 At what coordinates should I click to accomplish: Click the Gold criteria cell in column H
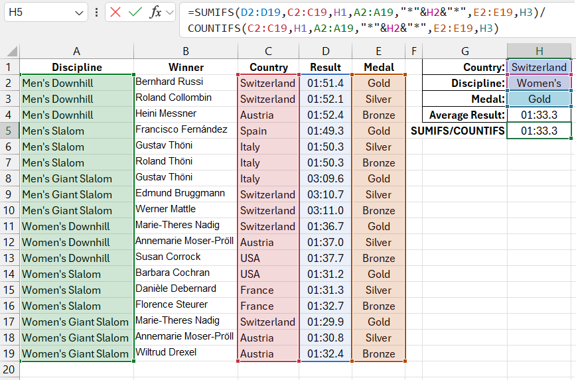[540, 99]
